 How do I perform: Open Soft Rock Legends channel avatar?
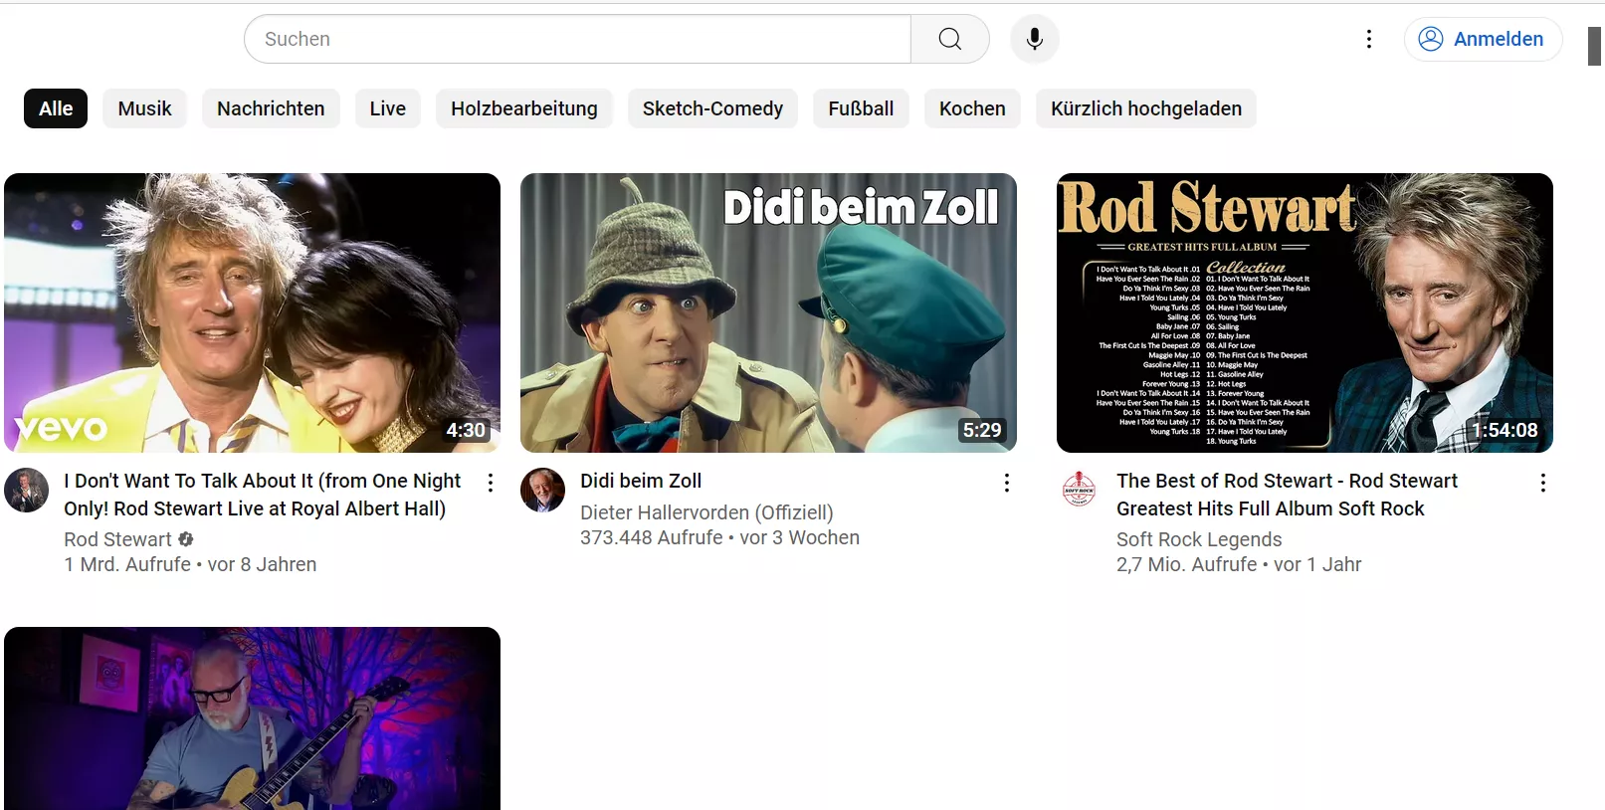(1079, 491)
